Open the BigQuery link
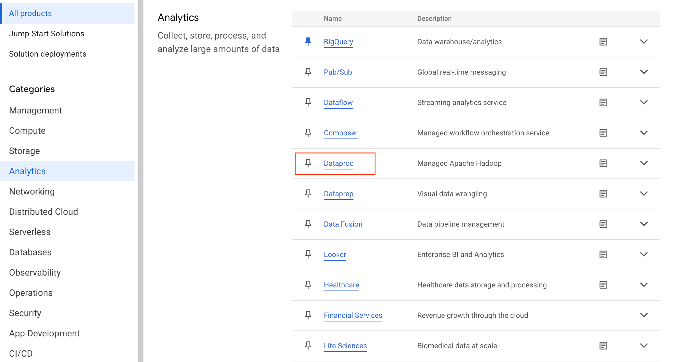This screenshot has width=694, height=362. pyautogui.click(x=338, y=42)
